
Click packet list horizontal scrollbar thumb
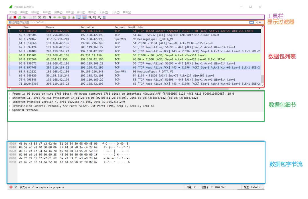point(120,89)
